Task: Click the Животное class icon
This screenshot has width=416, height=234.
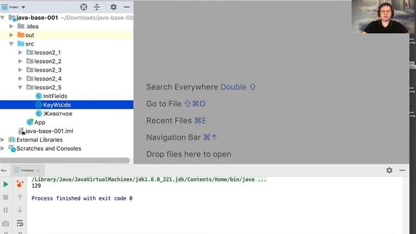Action: [39, 114]
